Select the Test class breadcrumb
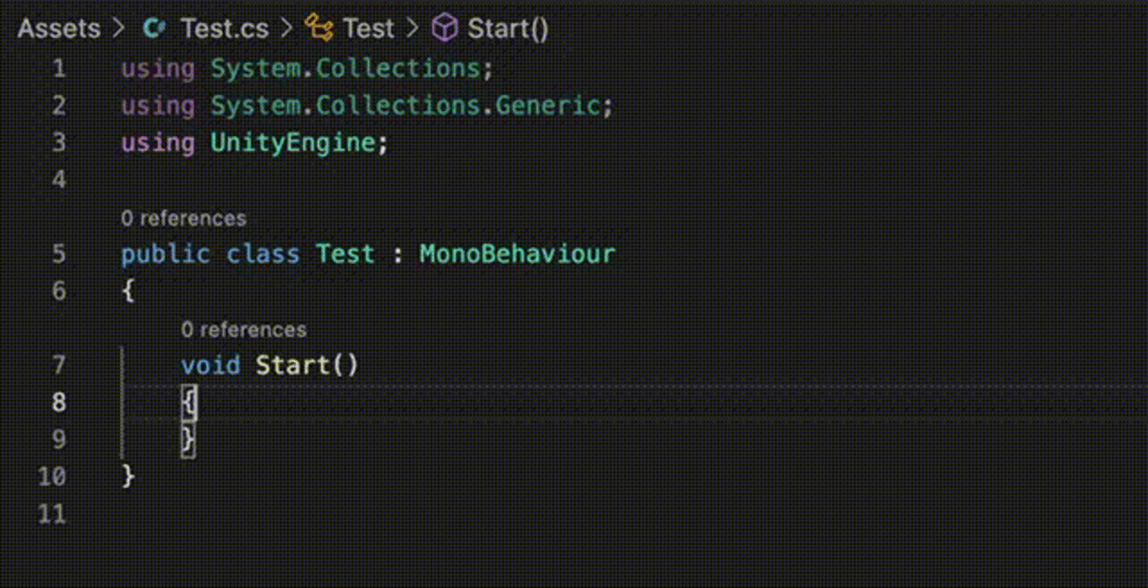This screenshot has width=1148, height=588. pyautogui.click(x=368, y=28)
